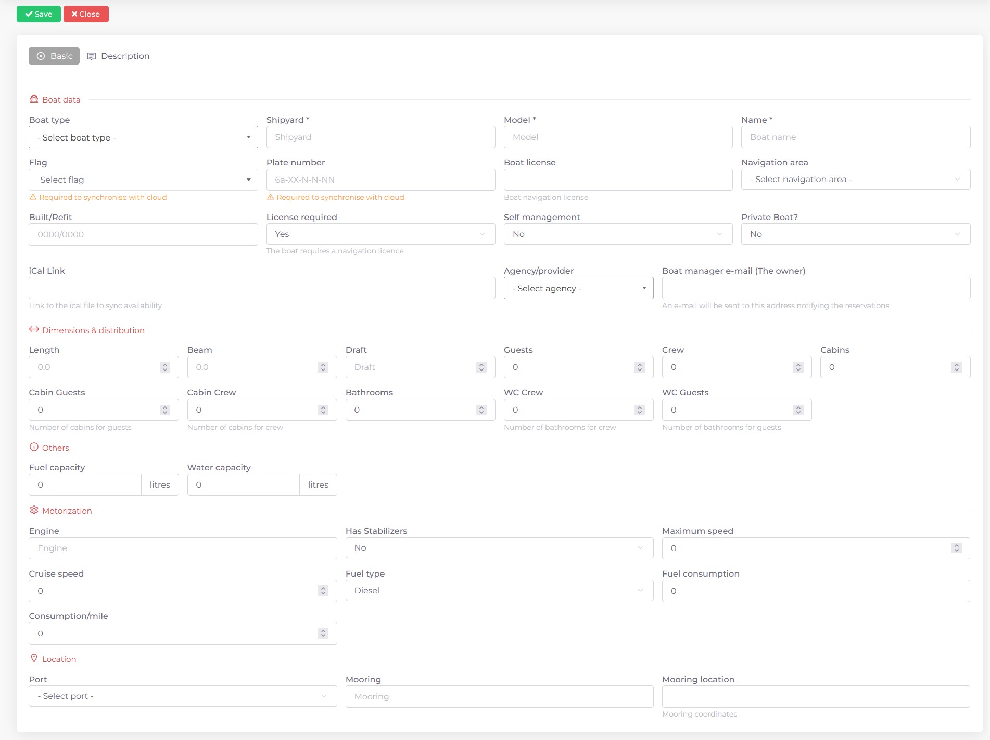
Task: Click the Model input field
Action: tap(618, 137)
